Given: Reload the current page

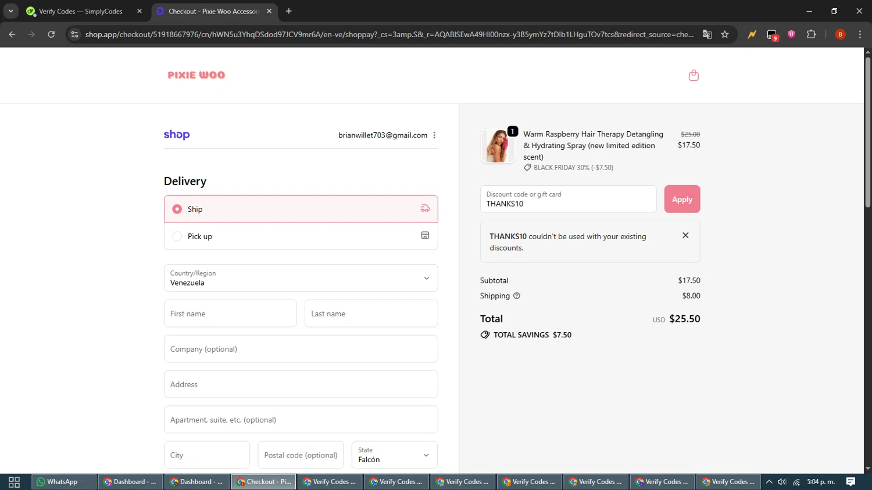Looking at the screenshot, I should tap(51, 34).
